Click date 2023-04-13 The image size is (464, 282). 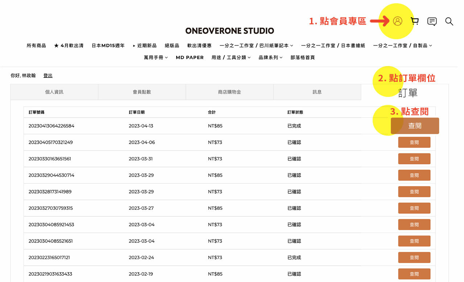pos(141,126)
